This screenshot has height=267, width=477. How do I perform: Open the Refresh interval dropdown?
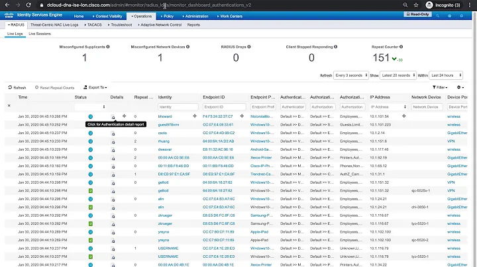tap(351, 75)
